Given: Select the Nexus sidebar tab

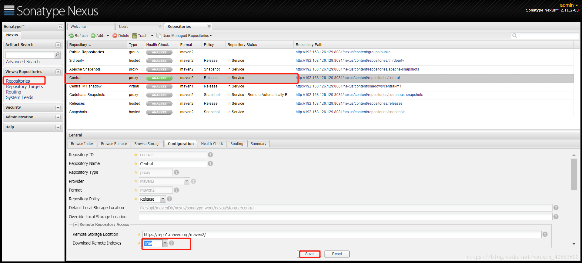Looking at the screenshot, I should coord(12,35).
